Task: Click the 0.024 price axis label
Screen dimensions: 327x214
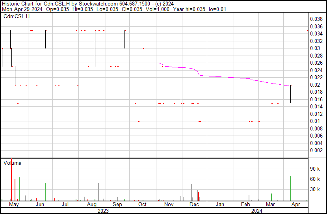Action: pos(316,70)
